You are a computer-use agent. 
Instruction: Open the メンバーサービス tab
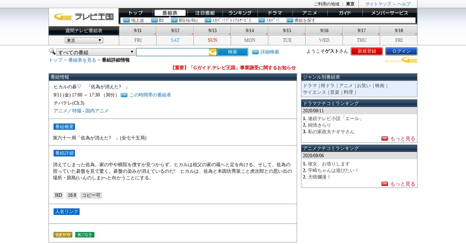tap(390, 13)
